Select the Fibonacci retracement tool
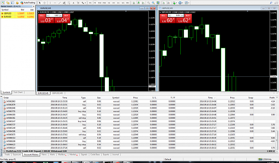 69,3
